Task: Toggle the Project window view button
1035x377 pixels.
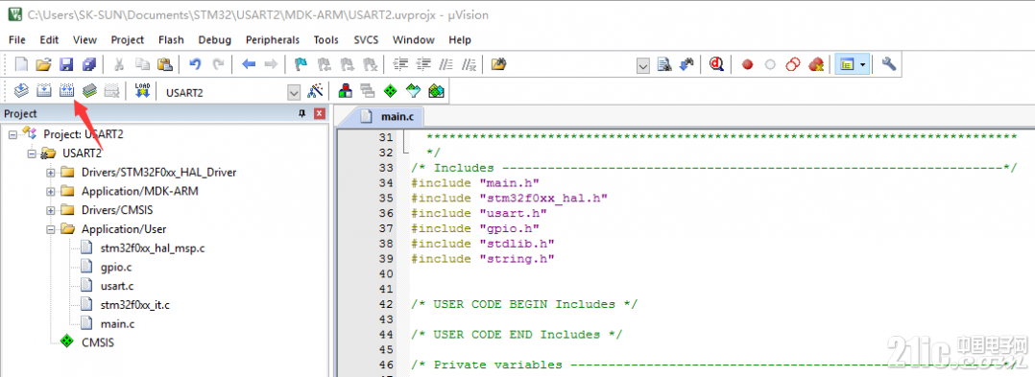Action: click(847, 64)
